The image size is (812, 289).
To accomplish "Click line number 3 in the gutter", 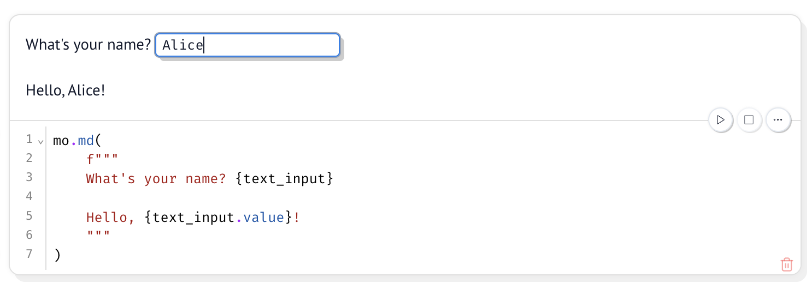I will click(x=29, y=178).
